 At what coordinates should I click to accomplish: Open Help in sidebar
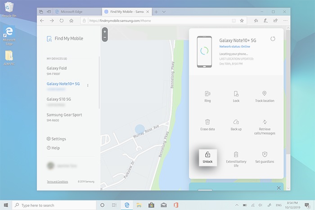(x=53, y=148)
